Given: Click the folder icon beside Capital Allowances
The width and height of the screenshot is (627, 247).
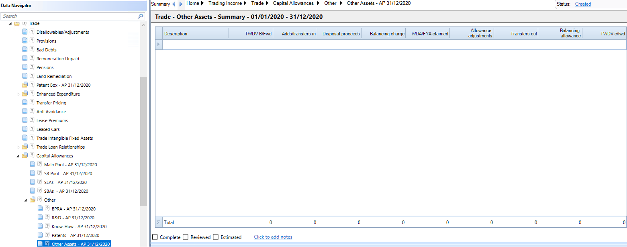Looking at the screenshot, I should click(x=25, y=156).
